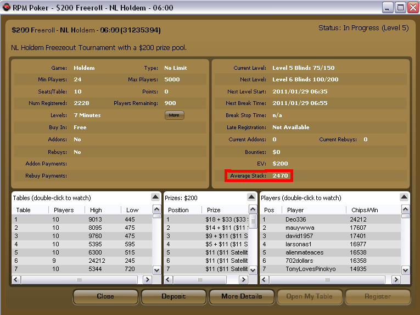The height and width of the screenshot is (315, 420).
Task: Click the Average Stack value 2470
Action: [280, 175]
